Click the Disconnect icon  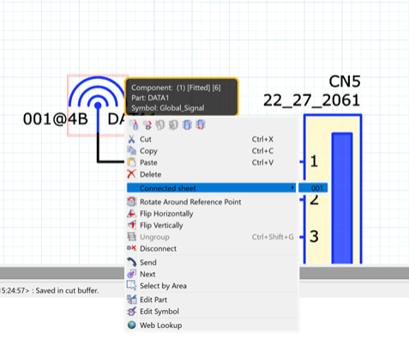131,248
